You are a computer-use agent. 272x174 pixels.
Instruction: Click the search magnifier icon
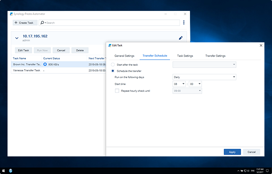click(42, 23)
